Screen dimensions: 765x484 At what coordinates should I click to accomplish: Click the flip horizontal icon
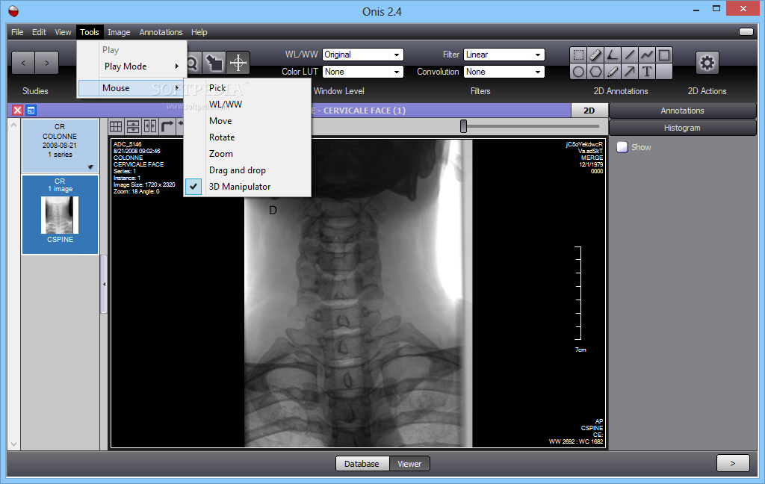point(149,127)
